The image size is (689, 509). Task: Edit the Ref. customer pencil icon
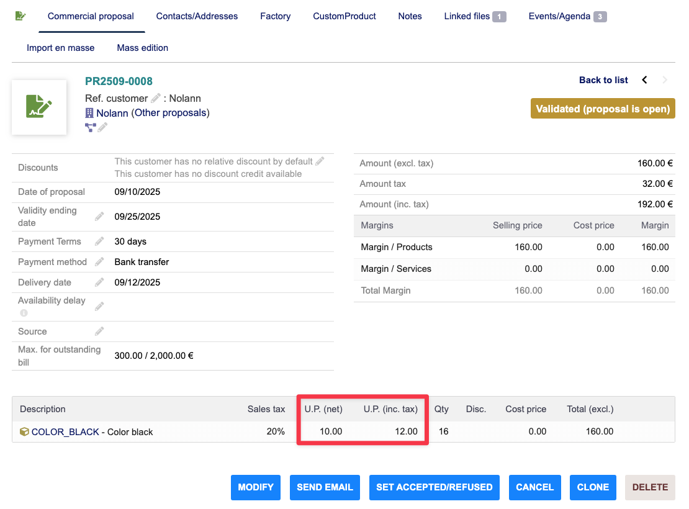[156, 98]
